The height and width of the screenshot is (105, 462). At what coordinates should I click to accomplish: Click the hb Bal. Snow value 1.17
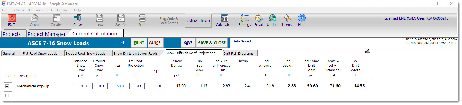click(204, 86)
